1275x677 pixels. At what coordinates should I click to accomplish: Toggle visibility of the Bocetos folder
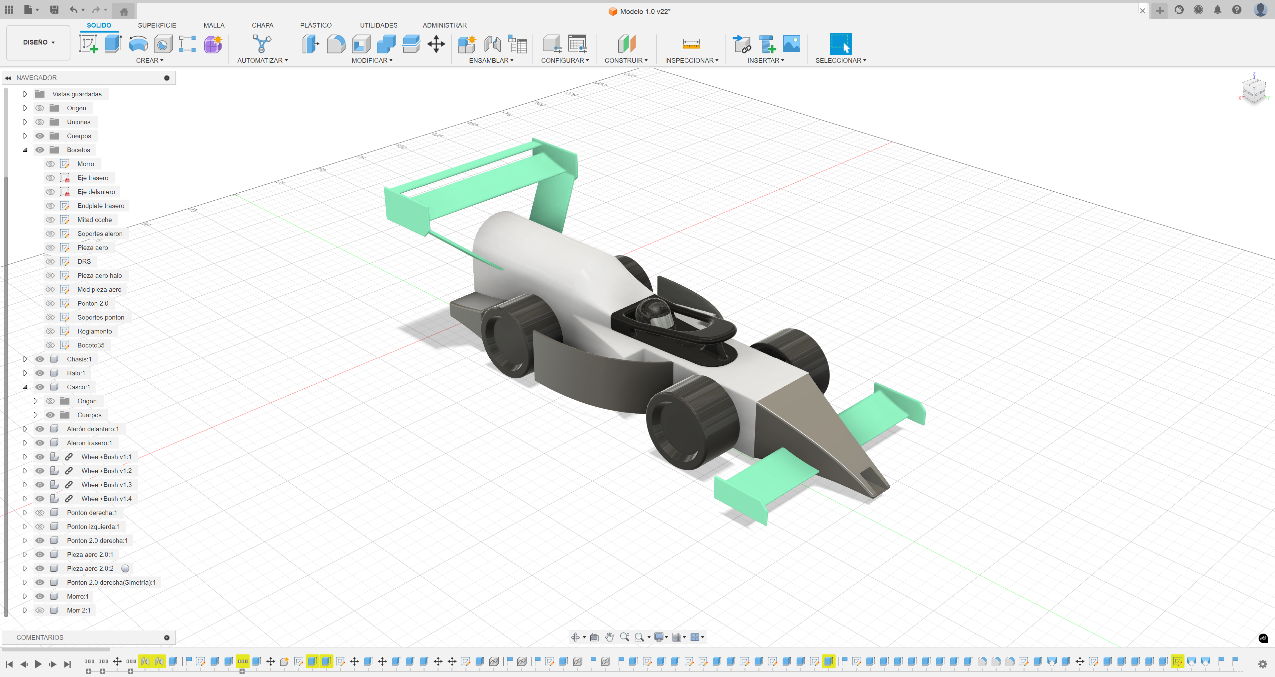(x=40, y=149)
